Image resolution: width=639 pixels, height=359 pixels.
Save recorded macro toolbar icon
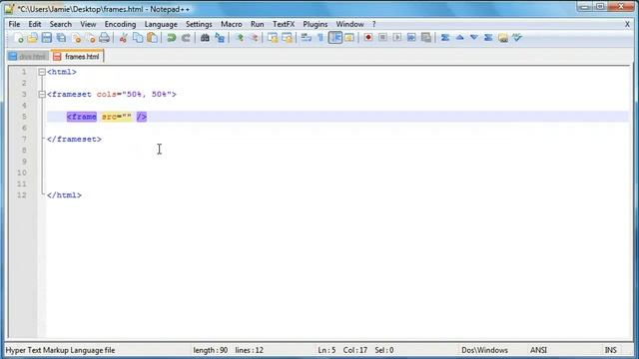click(426, 38)
